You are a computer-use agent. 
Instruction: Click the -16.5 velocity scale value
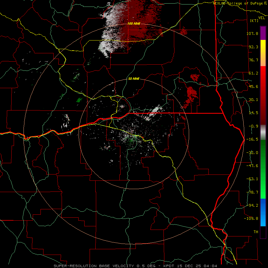point(252,139)
